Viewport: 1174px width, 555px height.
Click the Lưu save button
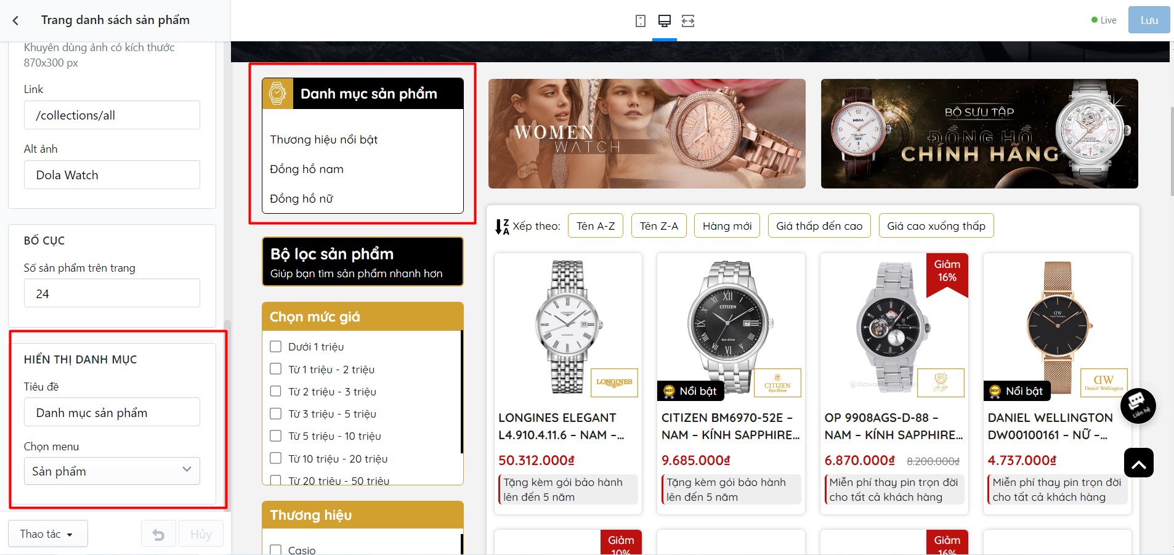click(x=1149, y=20)
